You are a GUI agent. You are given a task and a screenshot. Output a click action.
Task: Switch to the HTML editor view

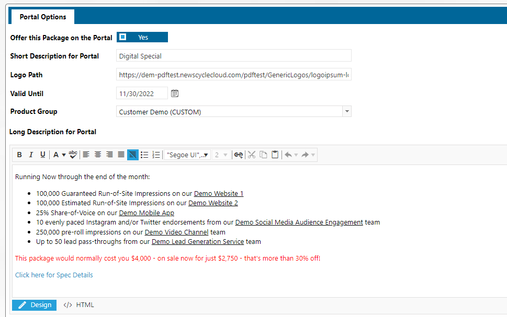click(x=79, y=305)
